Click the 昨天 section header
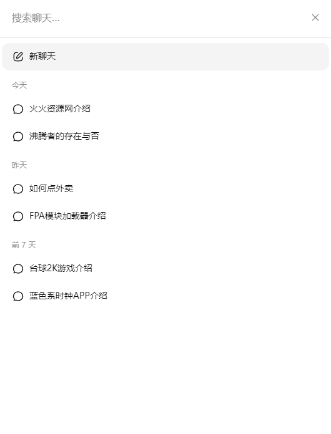The height and width of the screenshot is (434, 331). 19,165
